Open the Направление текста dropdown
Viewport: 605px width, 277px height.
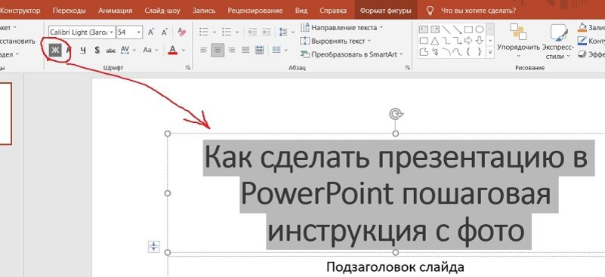[x=341, y=28]
